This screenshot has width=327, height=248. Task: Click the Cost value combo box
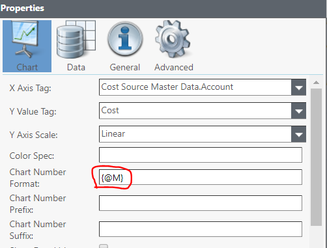[203, 111]
